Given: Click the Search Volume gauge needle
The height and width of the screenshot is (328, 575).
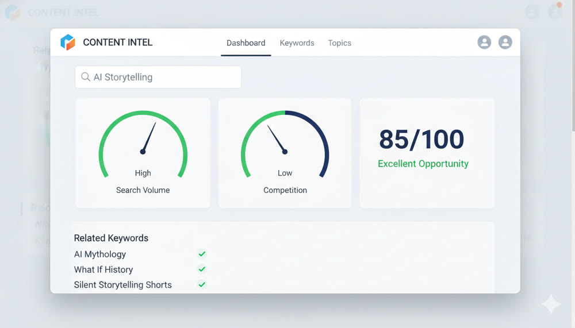Looking at the screenshot, I should tap(148, 139).
